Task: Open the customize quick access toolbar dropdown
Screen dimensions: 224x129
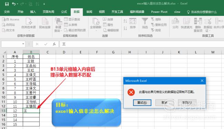Action: [44, 4]
